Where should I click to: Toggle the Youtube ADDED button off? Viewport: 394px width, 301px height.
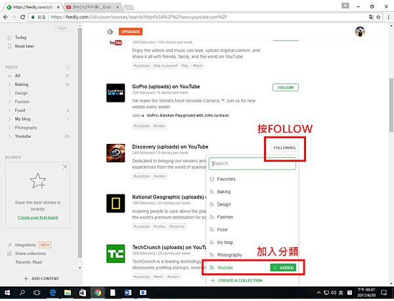283,267
